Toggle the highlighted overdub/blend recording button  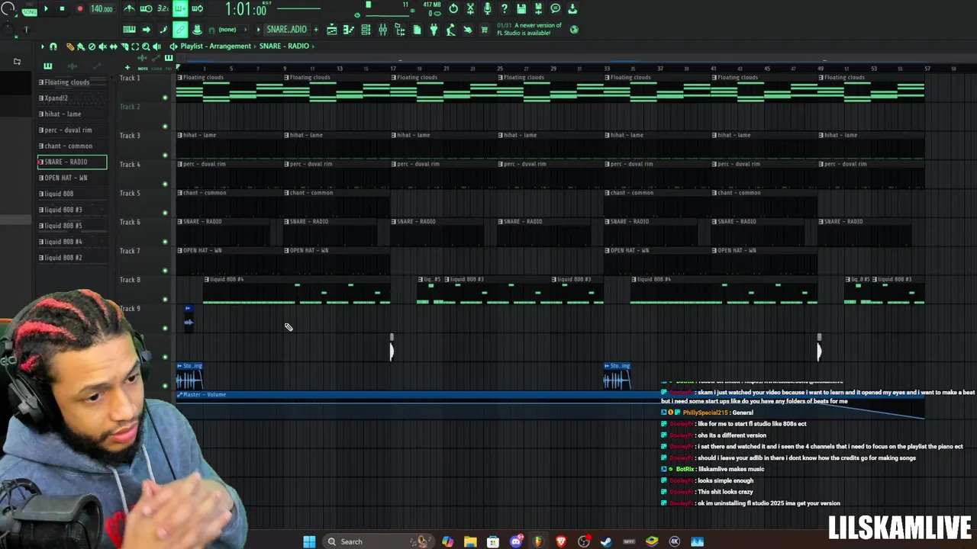(x=180, y=8)
